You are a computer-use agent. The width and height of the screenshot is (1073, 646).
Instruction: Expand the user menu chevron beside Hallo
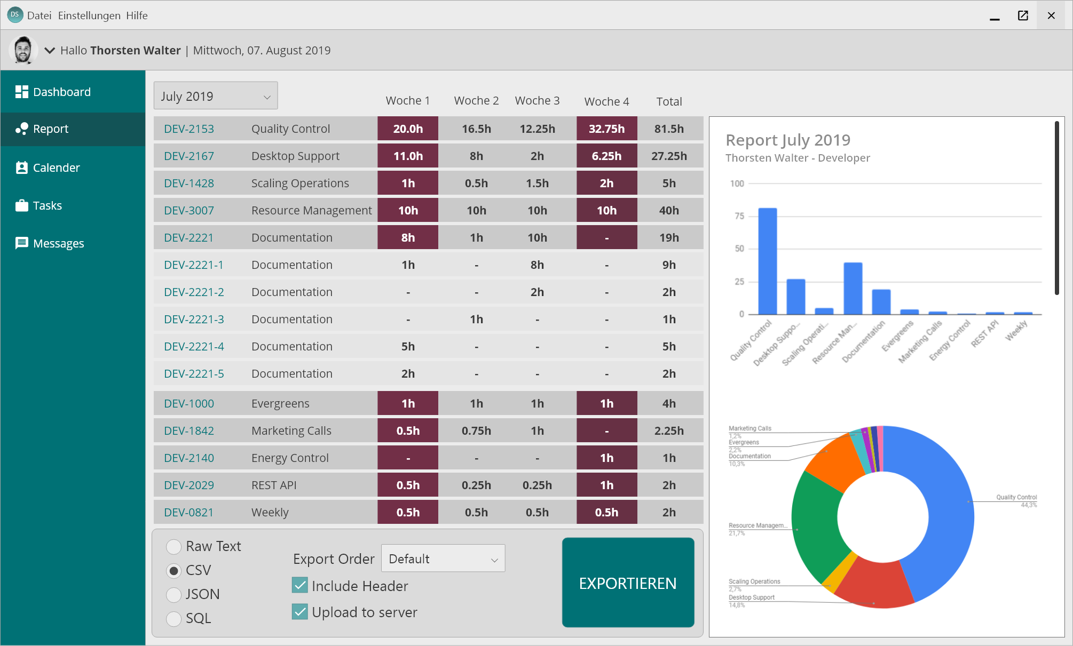pyautogui.click(x=50, y=51)
